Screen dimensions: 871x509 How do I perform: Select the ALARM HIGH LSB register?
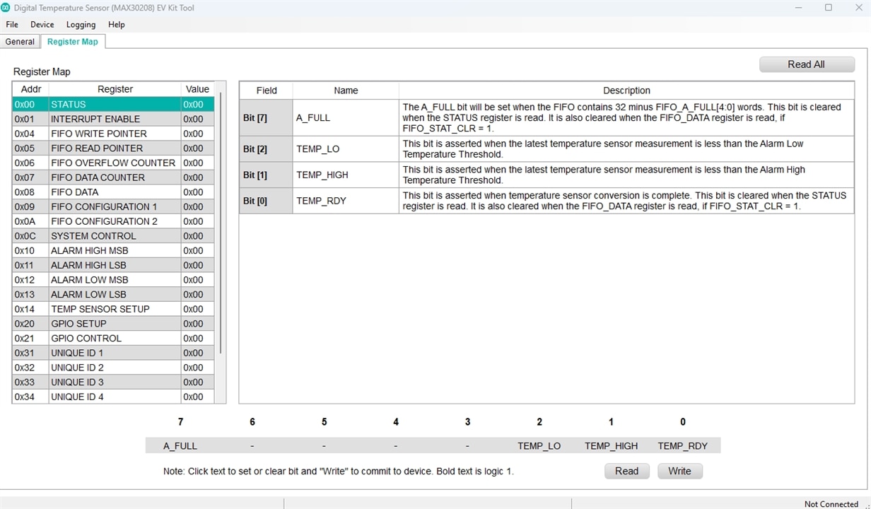pyautogui.click(x=113, y=265)
